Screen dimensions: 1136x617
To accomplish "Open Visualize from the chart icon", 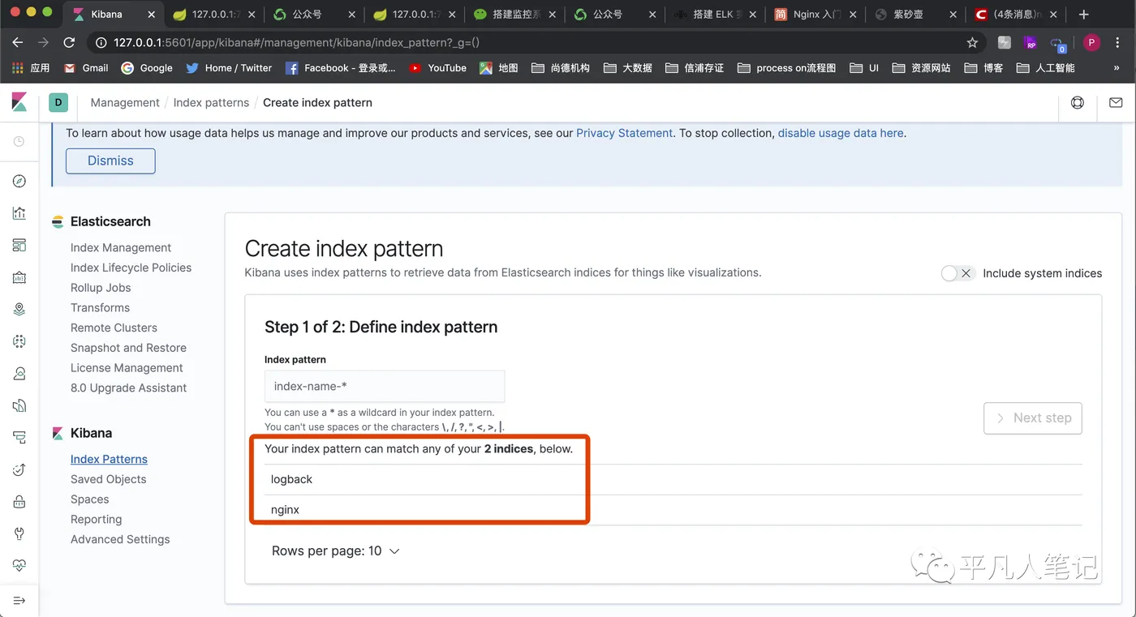I will [19, 213].
